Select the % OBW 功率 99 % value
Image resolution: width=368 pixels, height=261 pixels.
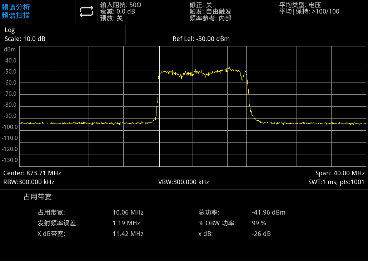(x=259, y=223)
